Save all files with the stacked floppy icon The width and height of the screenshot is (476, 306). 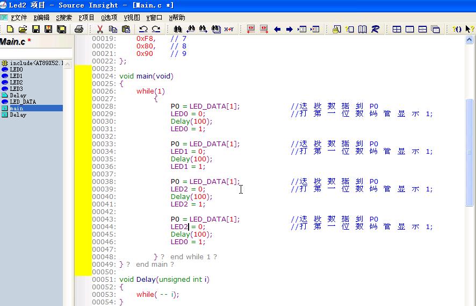pyautogui.click(x=62, y=29)
